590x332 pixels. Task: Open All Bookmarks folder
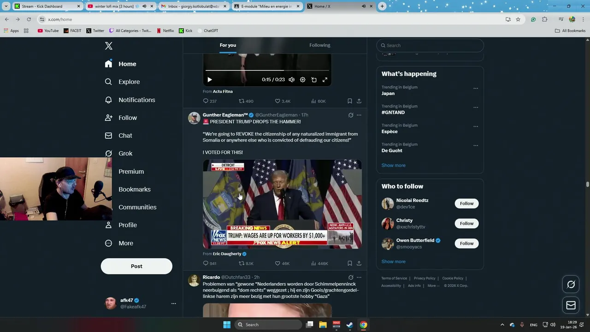[570, 31]
